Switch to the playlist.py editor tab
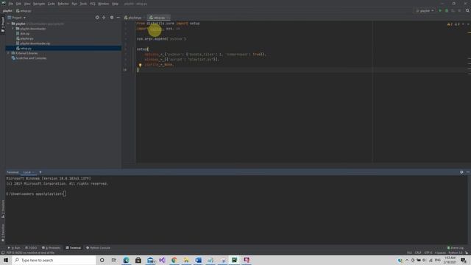The width and height of the screenshot is (471, 265). tap(132, 18)
